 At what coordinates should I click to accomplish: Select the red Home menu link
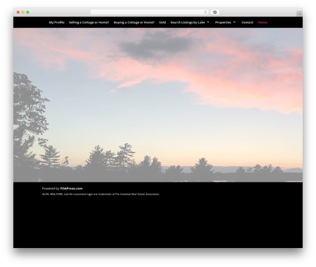262,22
